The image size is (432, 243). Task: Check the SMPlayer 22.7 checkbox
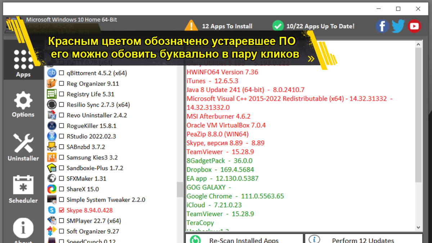pos(62,221)
